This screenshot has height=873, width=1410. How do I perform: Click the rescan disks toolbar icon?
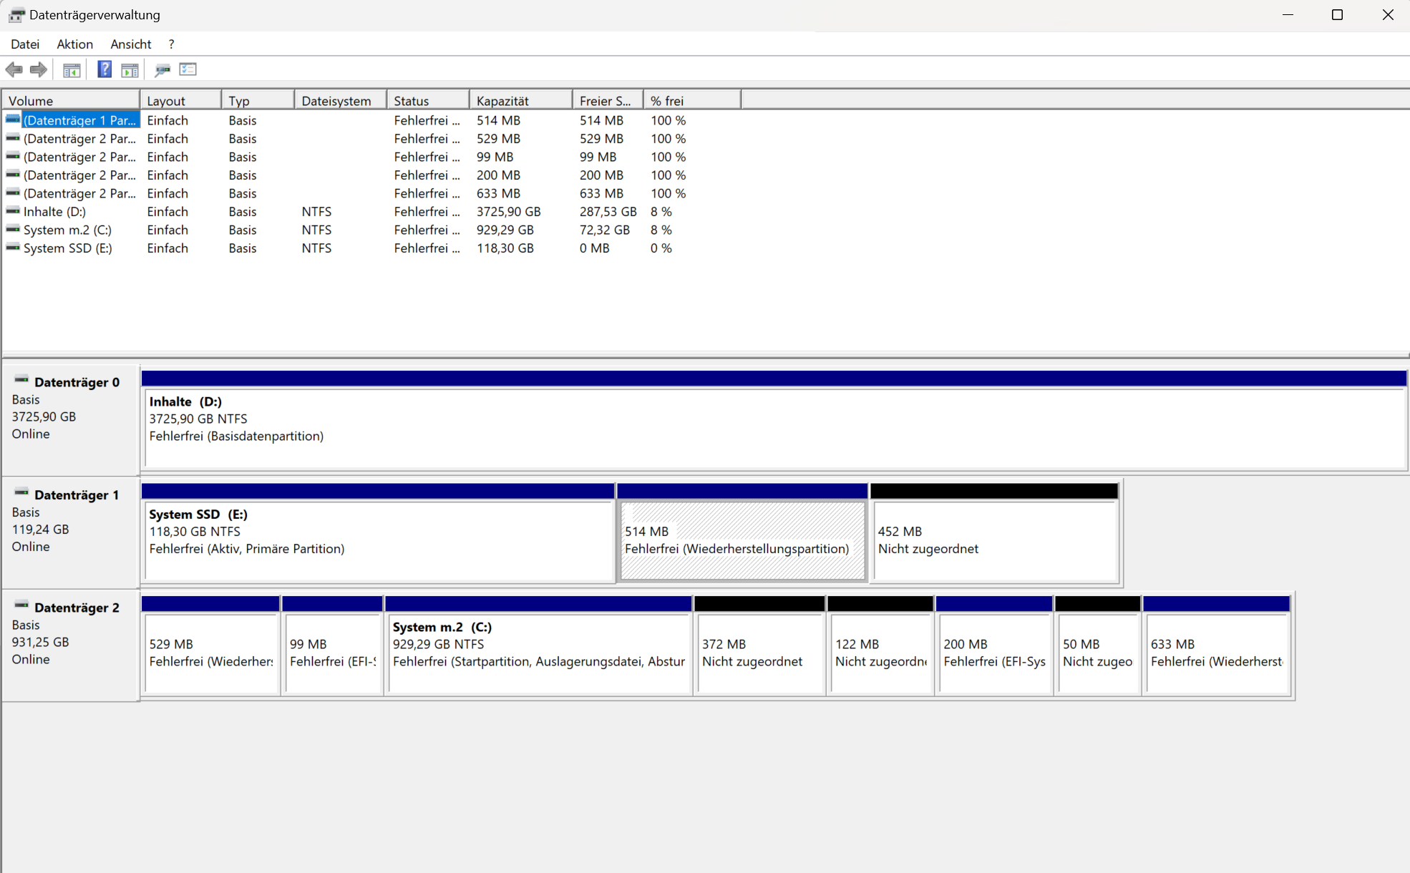click(x=162, y=69)
